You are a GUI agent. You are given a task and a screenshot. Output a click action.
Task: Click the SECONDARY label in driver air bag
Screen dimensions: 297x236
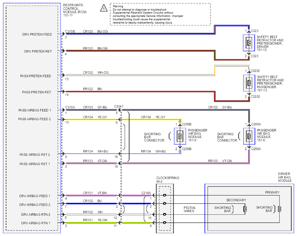pyautogui.click(x=236, y=200)
